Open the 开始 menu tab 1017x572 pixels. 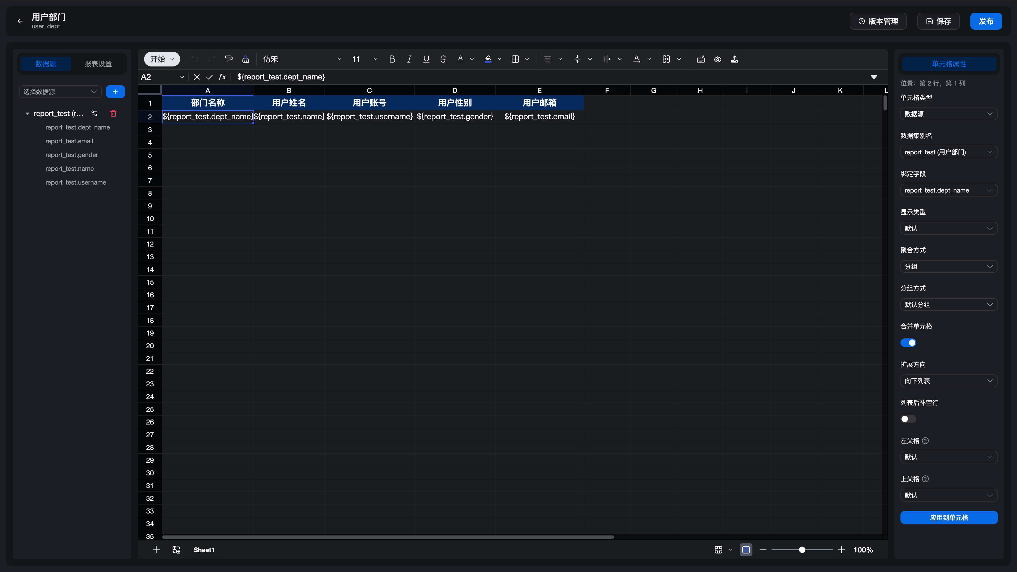(162, 59)
